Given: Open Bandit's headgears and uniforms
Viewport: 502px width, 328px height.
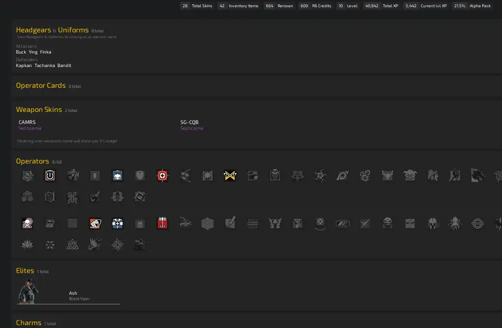Looking at the screenshot, I should coord(64,65).
